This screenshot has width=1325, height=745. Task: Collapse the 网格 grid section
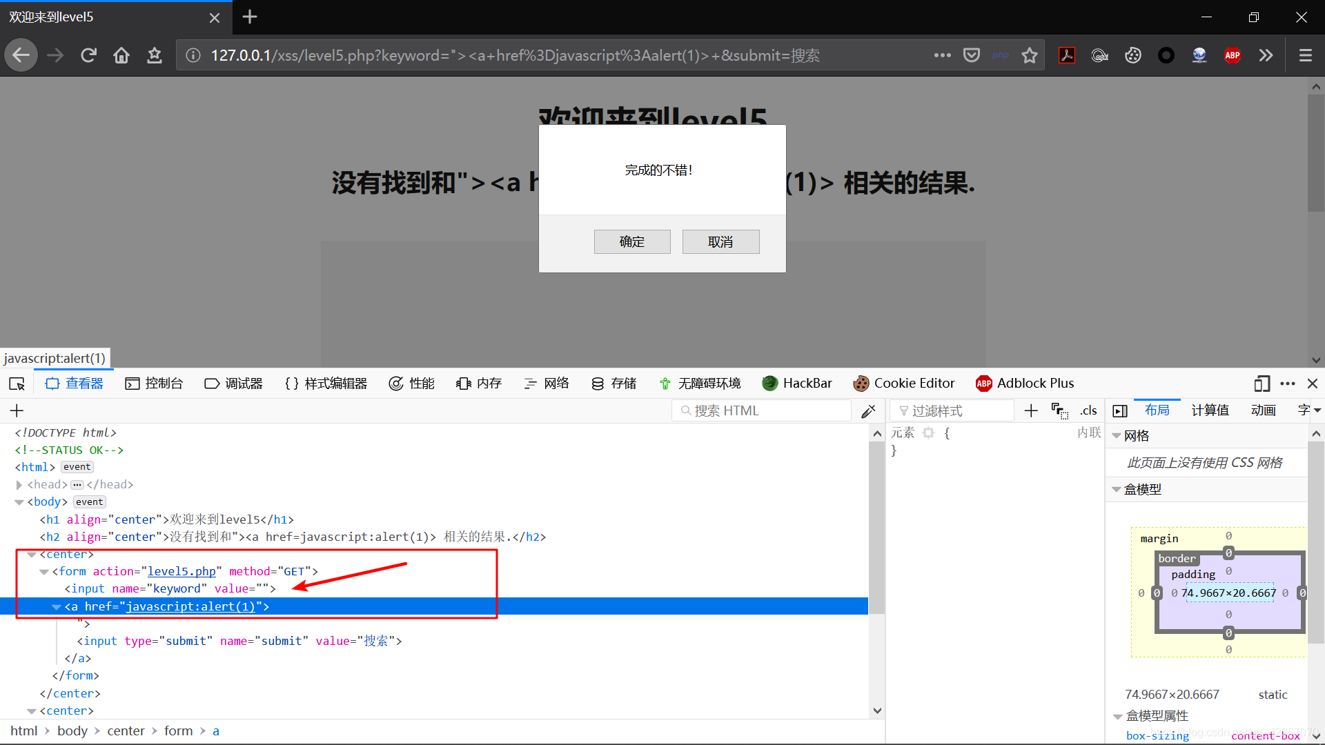point(1117,436)
